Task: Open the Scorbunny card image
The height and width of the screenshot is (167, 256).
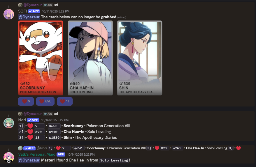Action: point(41,58)
